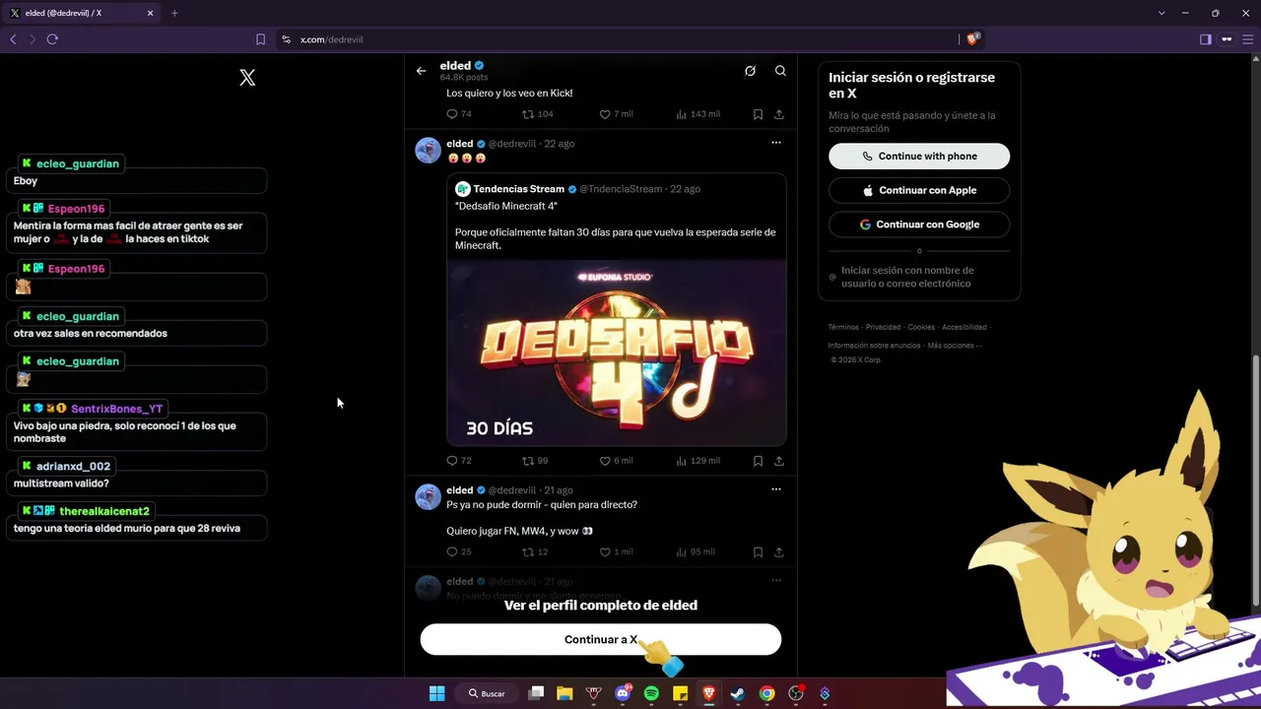Open OBS Studio from the taskbar
Screen dimensions: 1261x709
click(x=796, y=693)
